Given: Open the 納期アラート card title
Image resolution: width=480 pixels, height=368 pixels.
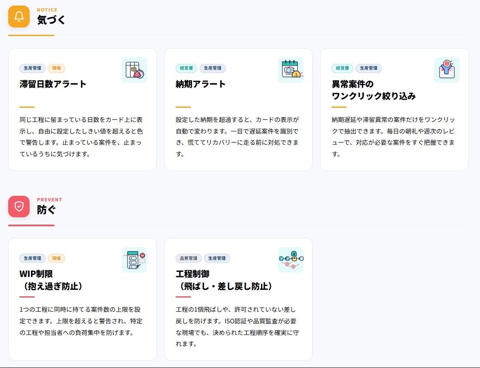Looking at the screenshot, I should pos(201,84).
